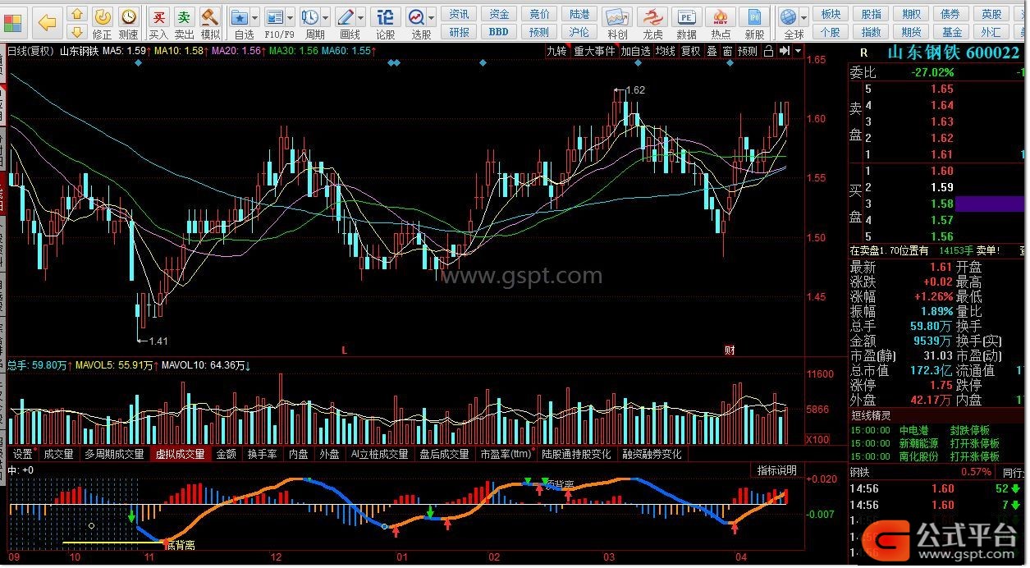Image resolution: width=1030 pixels, height=568 pixels.
Task: Click the 短线精灵 panel header
Action: (x=870, y=415)
